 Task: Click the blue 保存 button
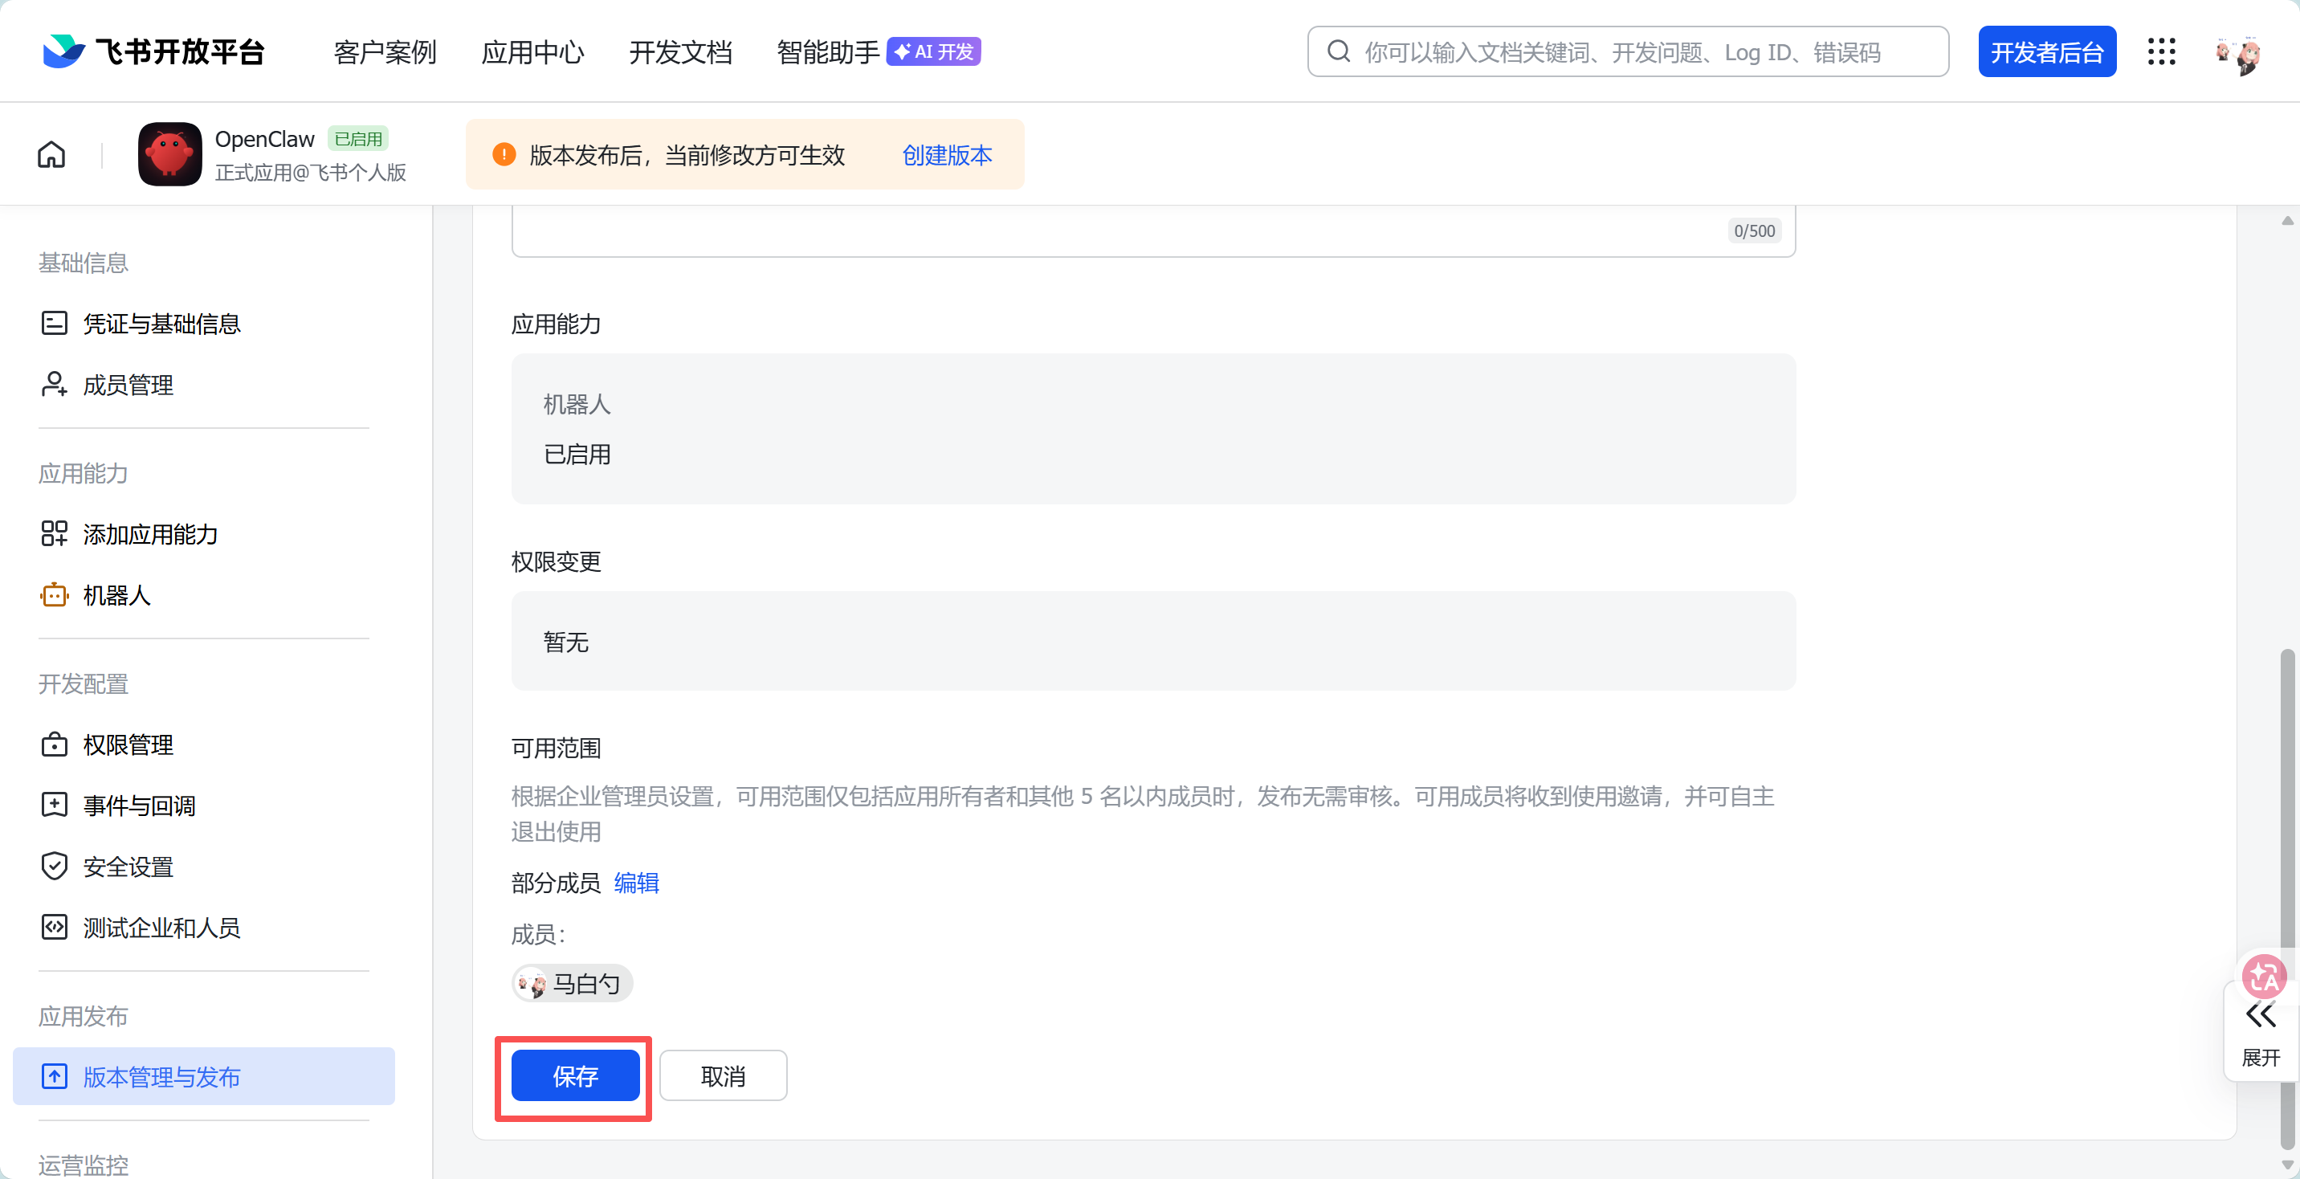pyautogui.click(x=575, y=1075)
